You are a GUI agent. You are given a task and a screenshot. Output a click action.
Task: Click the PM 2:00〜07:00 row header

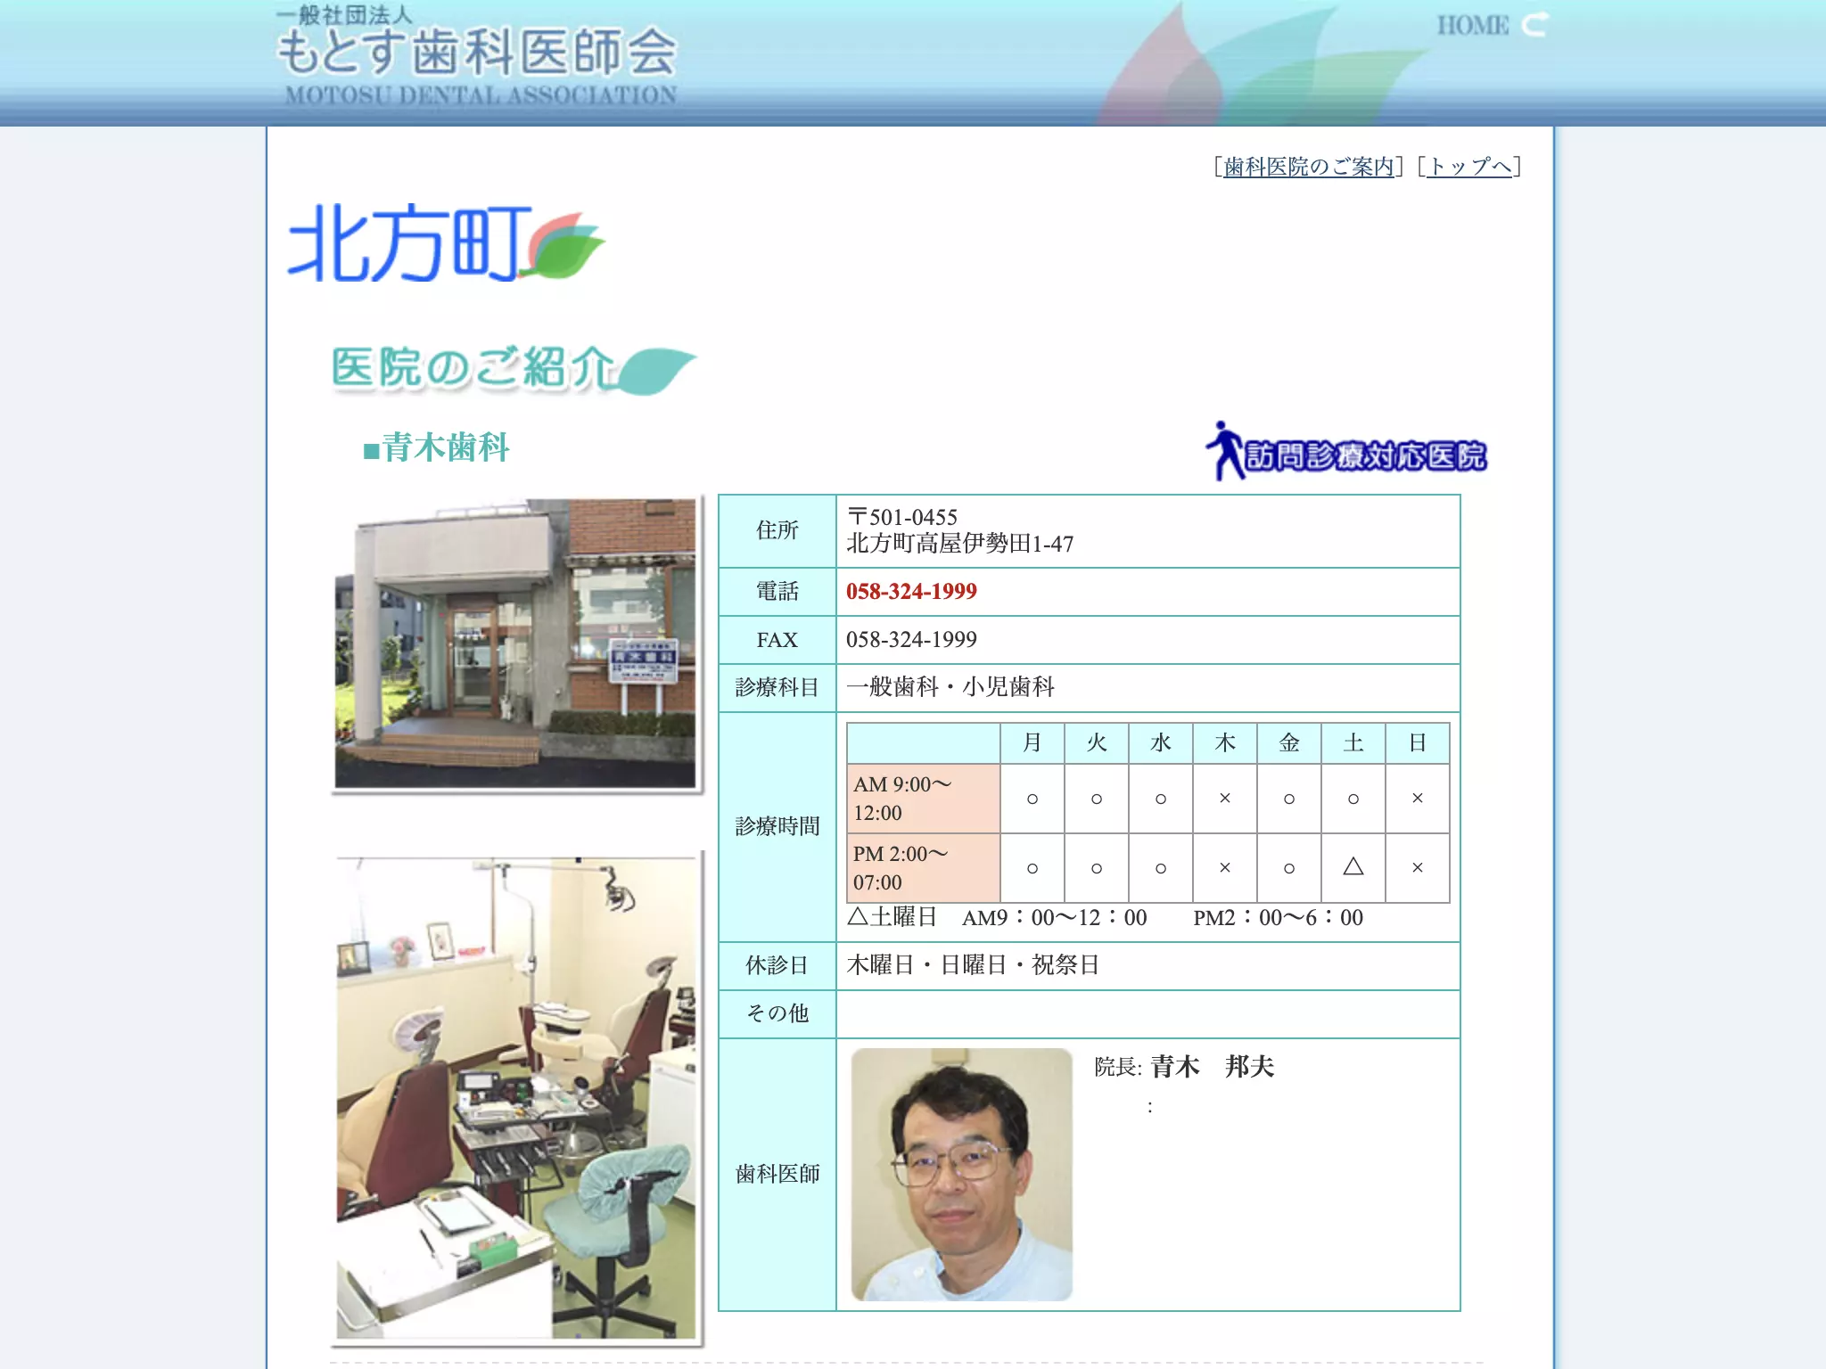click(923, 868)
